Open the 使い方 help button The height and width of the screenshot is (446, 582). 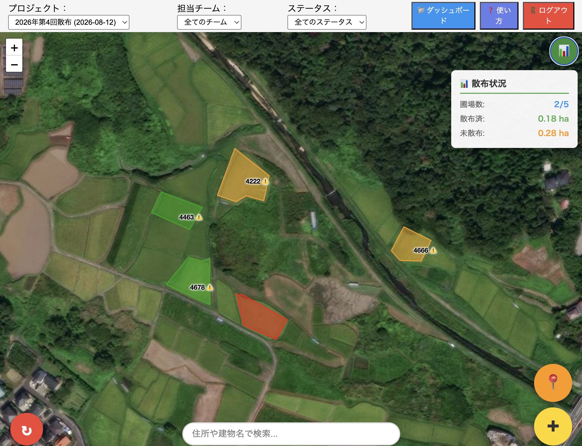click(x=499, y=16)
